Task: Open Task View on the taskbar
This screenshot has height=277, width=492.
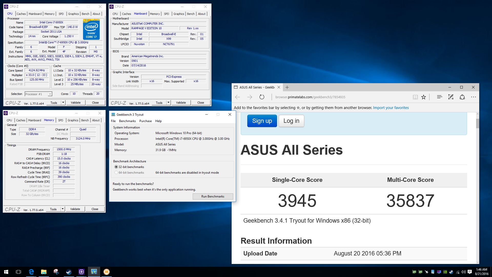Action: click(x=18, y=272)
